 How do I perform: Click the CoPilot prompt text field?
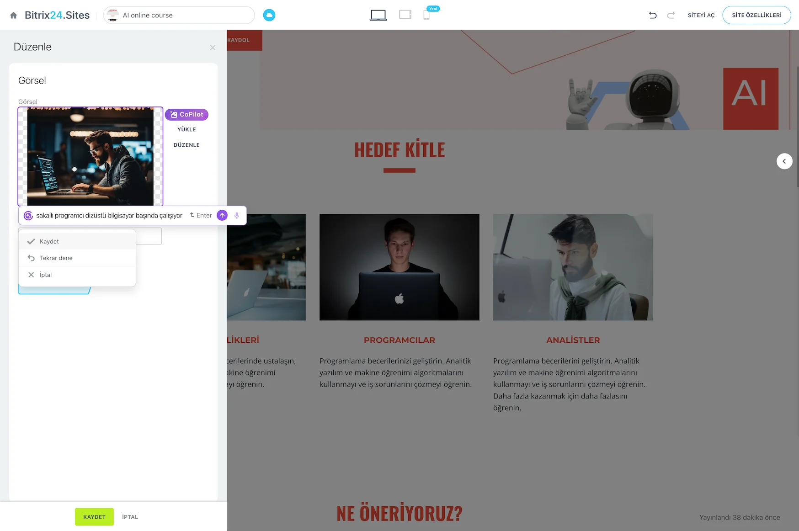[x=109, y=215]
